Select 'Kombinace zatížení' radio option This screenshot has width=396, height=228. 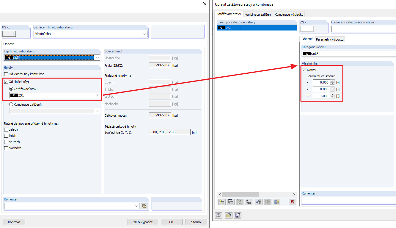point(12,104)
